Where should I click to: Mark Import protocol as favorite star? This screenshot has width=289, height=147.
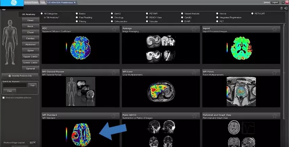point(274,29)
